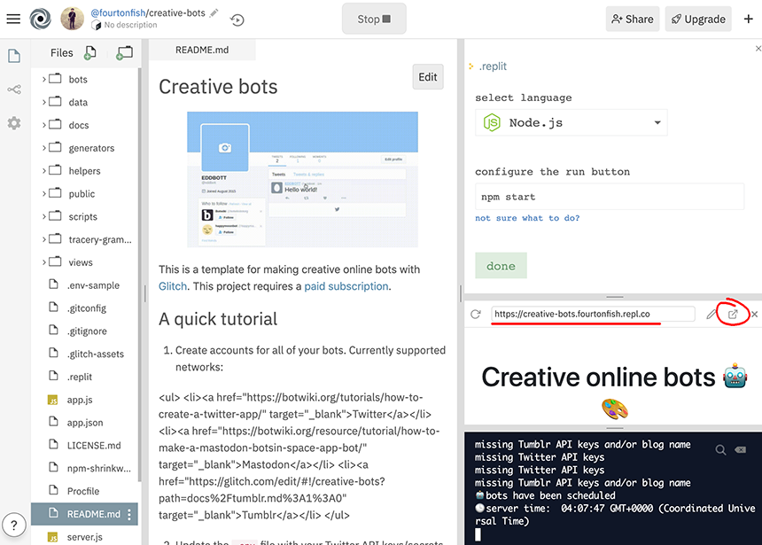Open the three-dot menu for README.md

(x=129, y=514)
